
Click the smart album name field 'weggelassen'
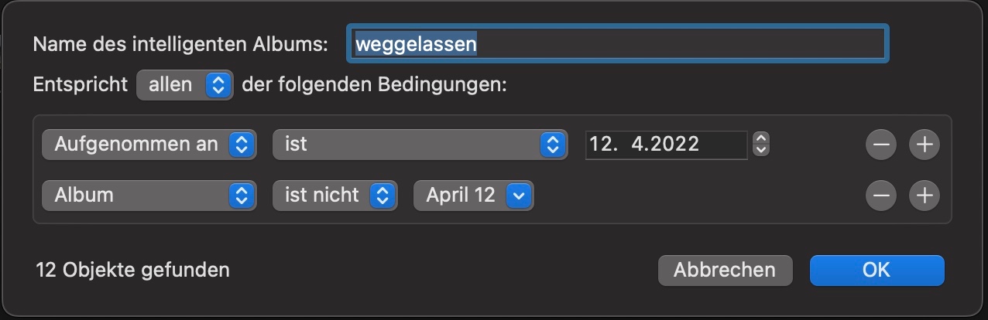(616, 44)
